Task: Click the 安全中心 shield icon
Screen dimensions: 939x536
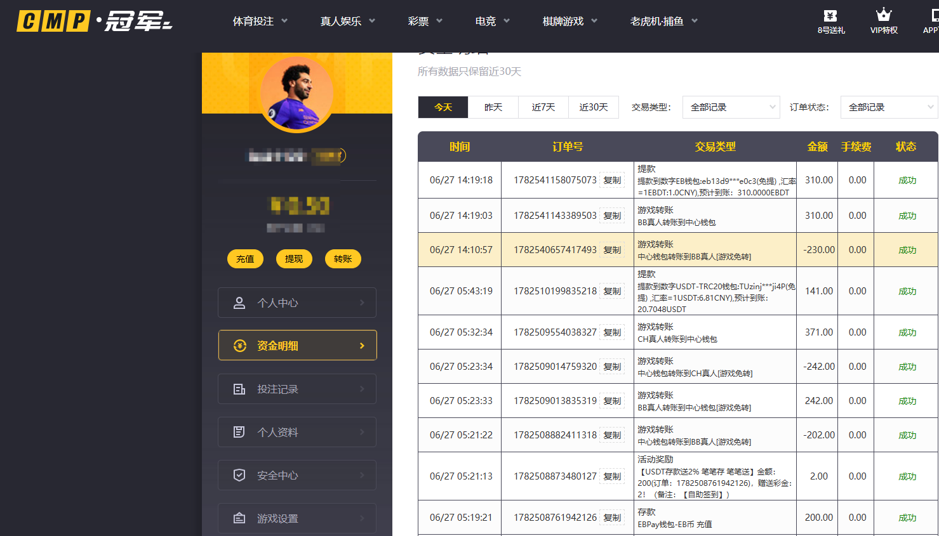Action: (239, 475)
